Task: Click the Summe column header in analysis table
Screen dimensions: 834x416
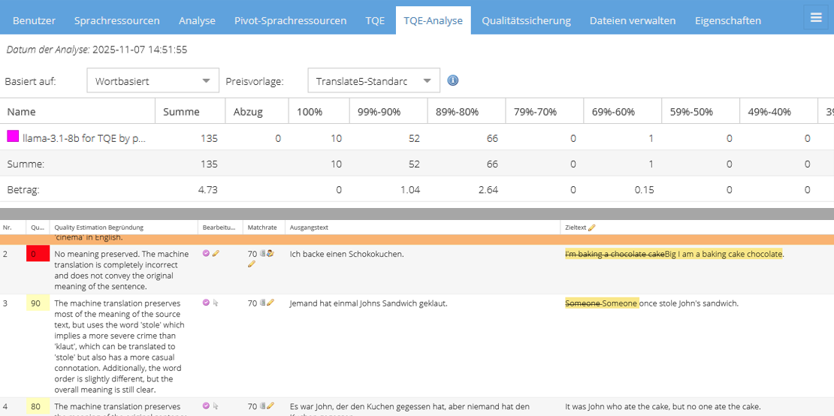Action: pyautogui.click(x=181, y=112)
